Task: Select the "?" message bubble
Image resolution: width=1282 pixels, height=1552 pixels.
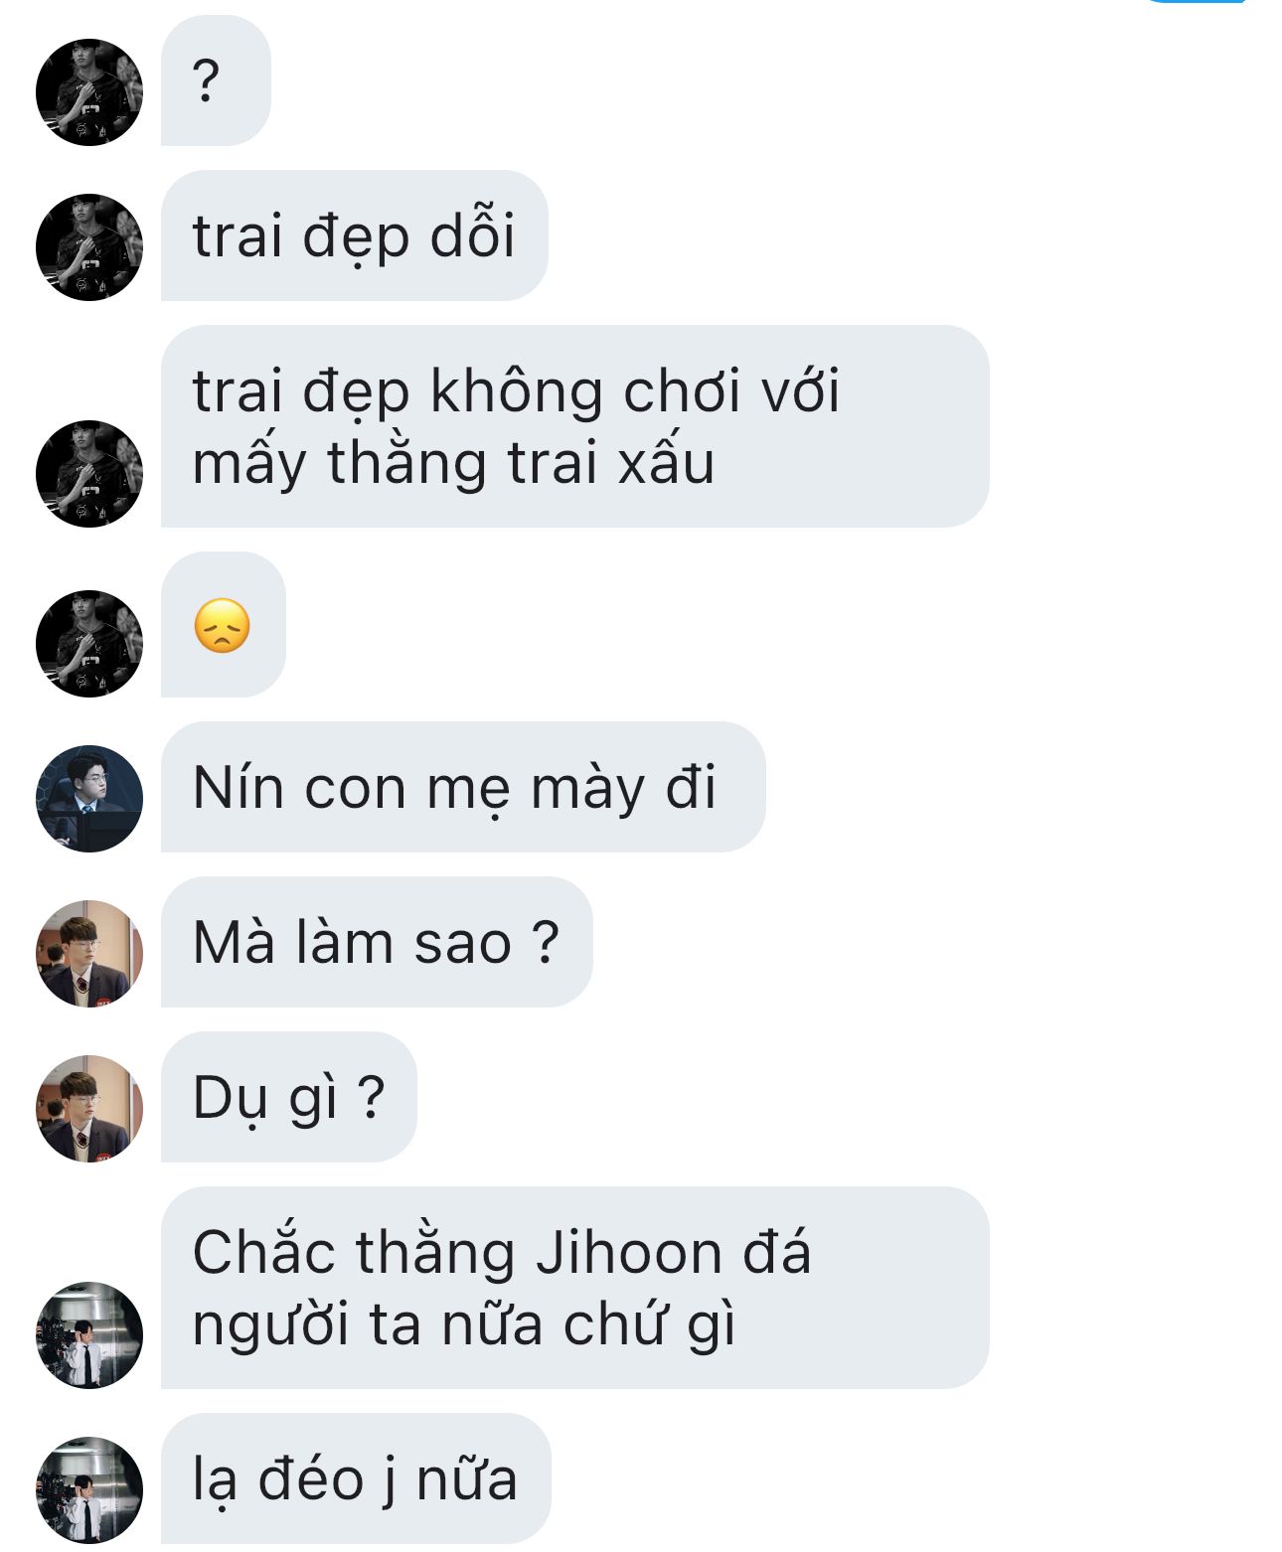Action: [x=216, y=80]
